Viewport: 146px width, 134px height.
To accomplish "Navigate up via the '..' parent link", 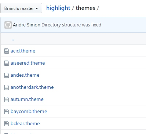I will coord(13,39).
